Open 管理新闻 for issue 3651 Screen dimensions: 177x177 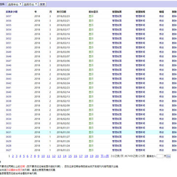click(140, 43)
